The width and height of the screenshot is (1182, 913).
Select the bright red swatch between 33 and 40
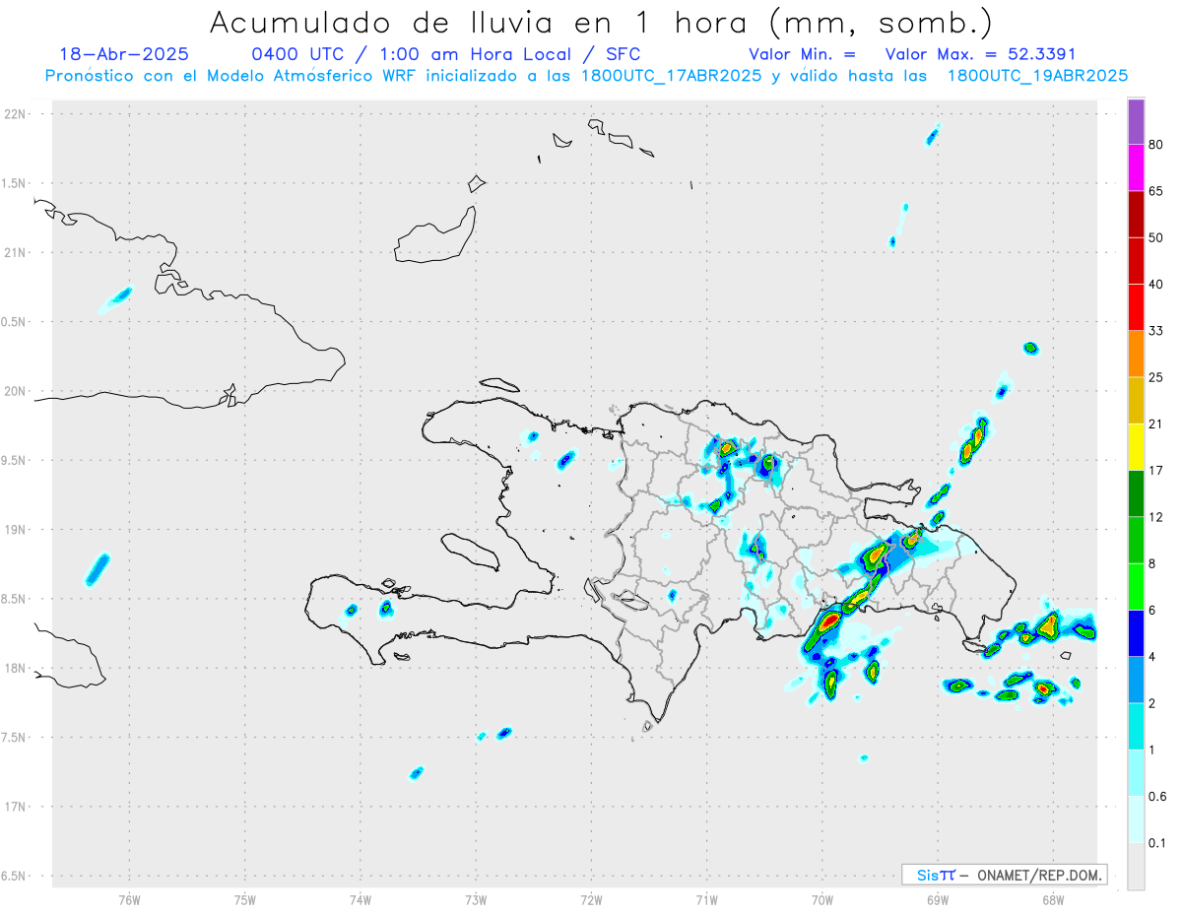(1136, 307)
